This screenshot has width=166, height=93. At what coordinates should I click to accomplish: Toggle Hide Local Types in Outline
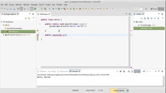point(158,18)
